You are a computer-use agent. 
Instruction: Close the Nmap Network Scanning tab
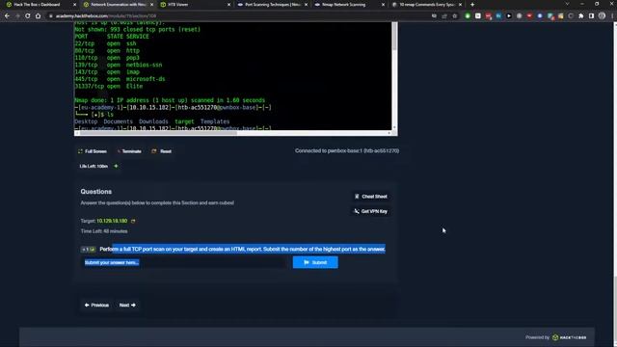384,4
